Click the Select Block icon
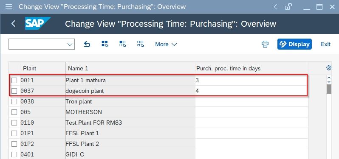This screenshot has height=159, width=339. point(123,44)
